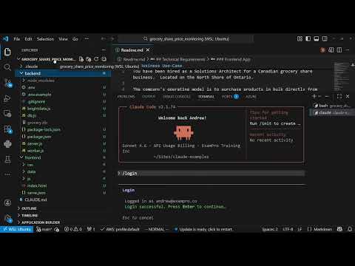Split the editor to the right
This screenshot has width=355, height=266.
click(x=339, y=50)
